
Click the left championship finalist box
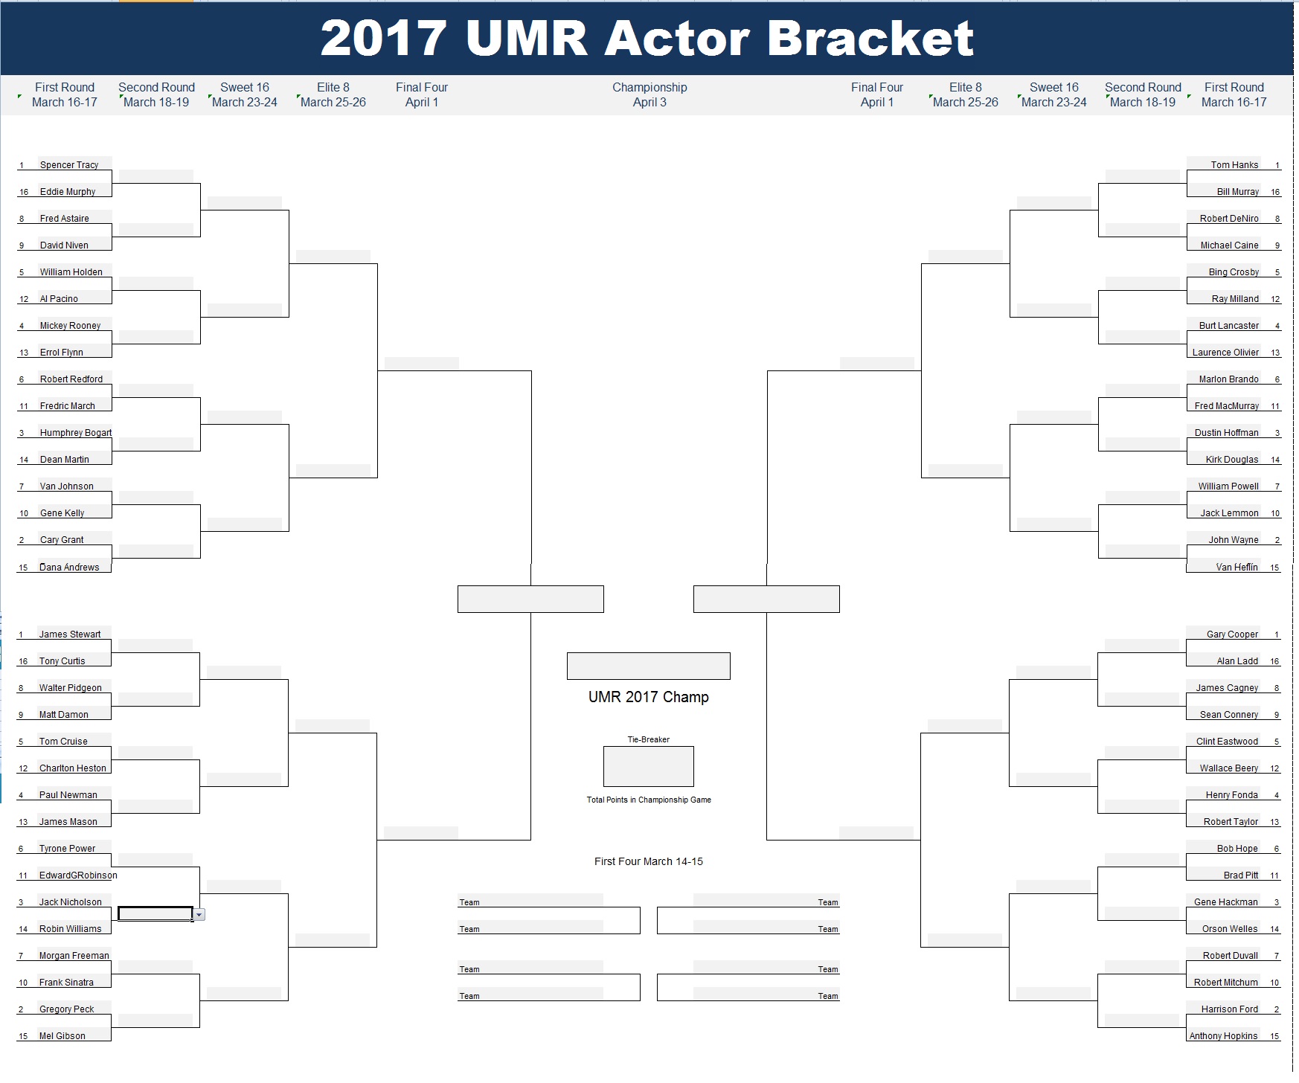pos(530,599)
